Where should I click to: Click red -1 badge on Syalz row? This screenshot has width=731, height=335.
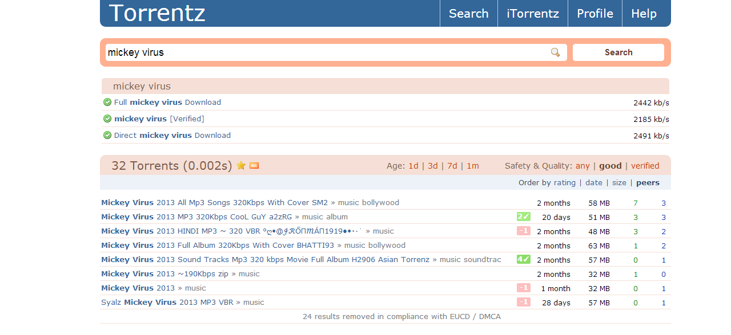524,302
